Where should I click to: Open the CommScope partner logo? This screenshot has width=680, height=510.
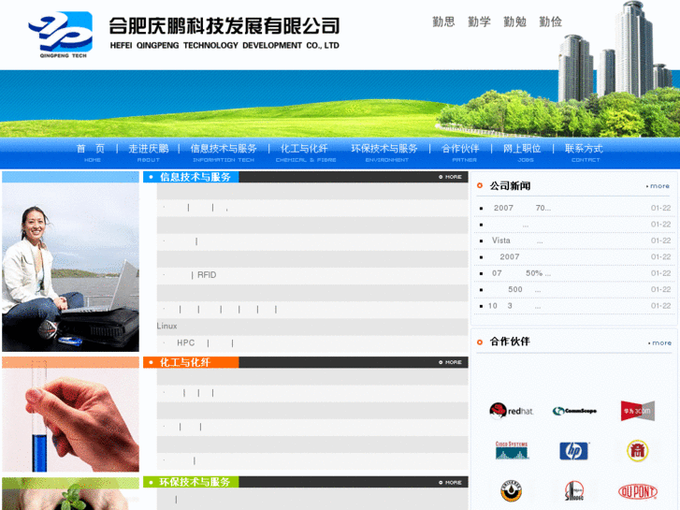pyautogui.click(x=574, y=411)
